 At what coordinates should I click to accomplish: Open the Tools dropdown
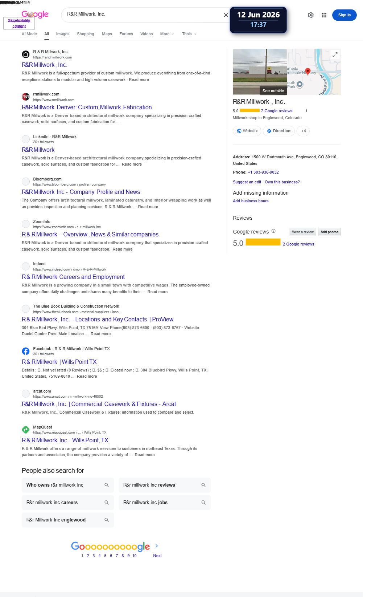pyautogui.click(x=189, y=34)
